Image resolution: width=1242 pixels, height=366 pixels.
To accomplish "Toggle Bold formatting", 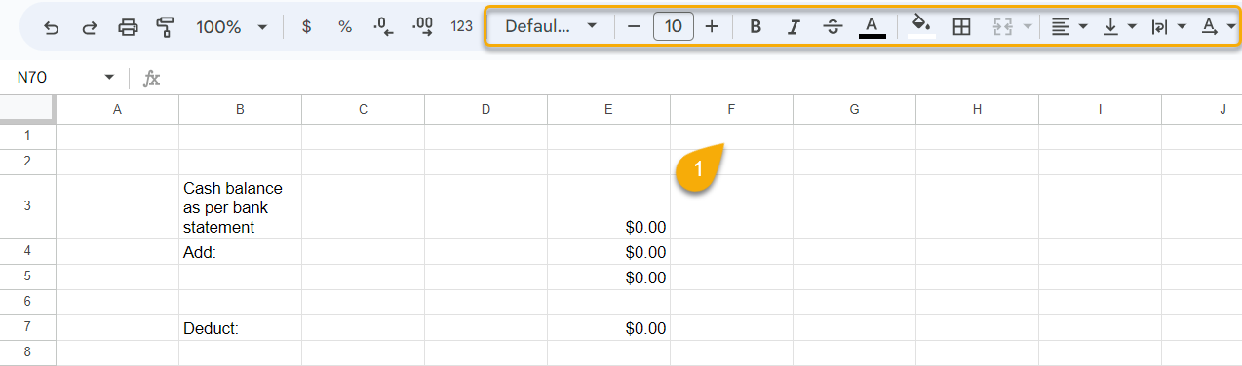I will (x=756, y=27).
